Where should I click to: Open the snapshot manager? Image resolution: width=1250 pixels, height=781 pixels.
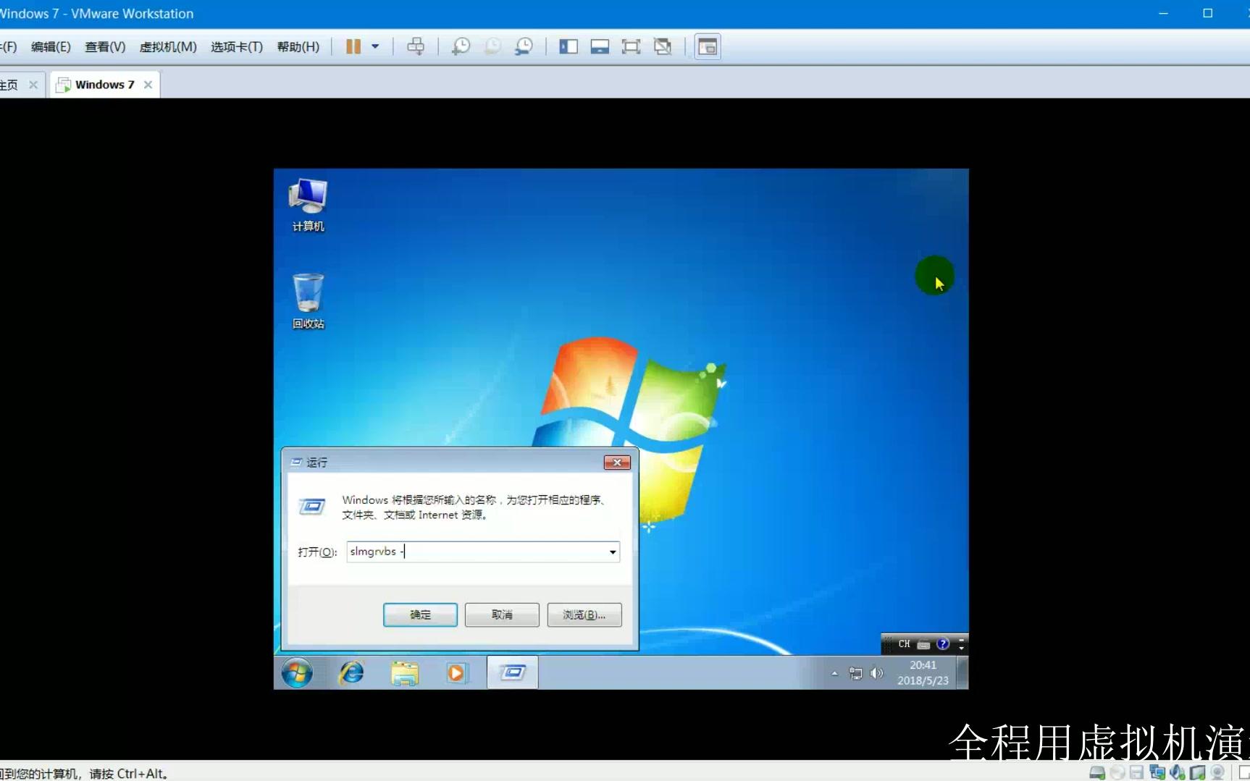[x=524, y=46]
